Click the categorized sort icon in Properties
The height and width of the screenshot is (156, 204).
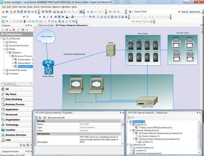37,118
